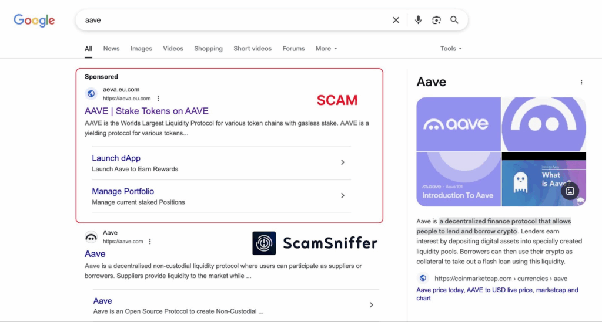
Task: Switch to the Images tab
Action: [x=141, y=49]
